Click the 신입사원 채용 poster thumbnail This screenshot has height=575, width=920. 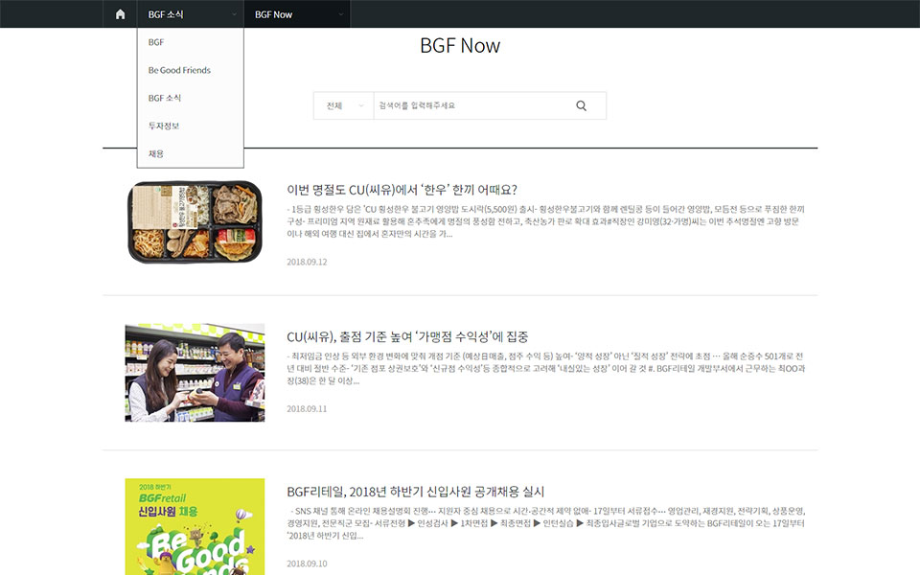coord(195,526)
